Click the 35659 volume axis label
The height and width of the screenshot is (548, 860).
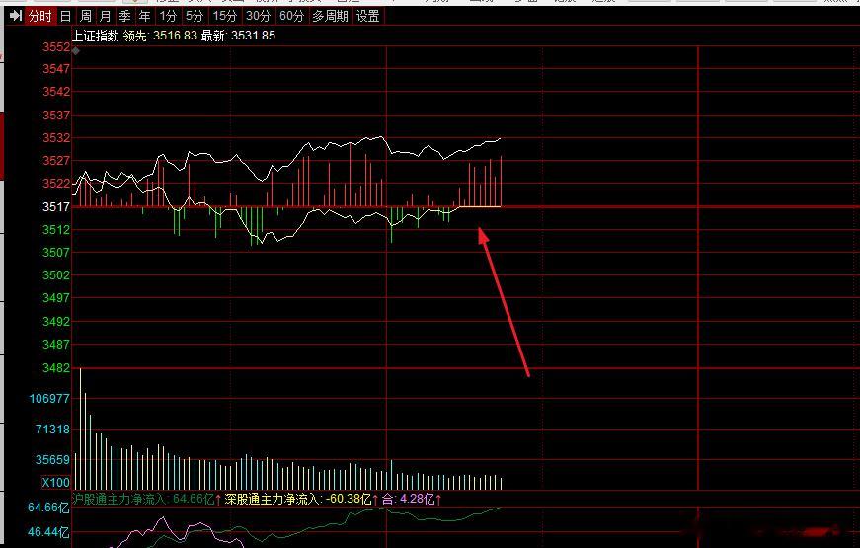coord(52,460)
